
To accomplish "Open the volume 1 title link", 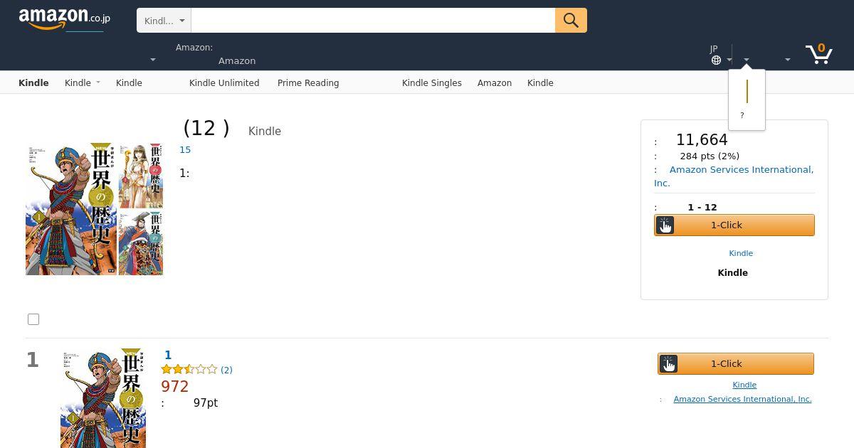I will click(x=168, y=355).
